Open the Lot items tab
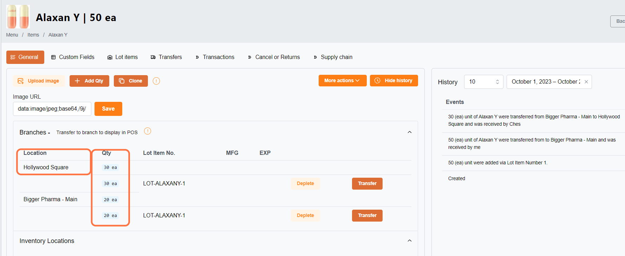The width and height of the screenshot is (625, 256). point(123,57)
